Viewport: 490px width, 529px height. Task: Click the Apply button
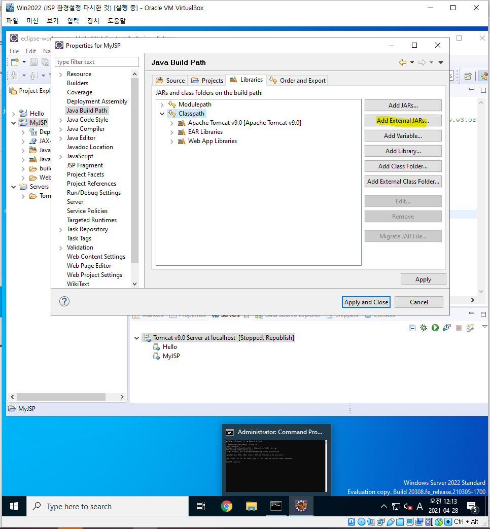pyautogui.click(x=423, y=279)
